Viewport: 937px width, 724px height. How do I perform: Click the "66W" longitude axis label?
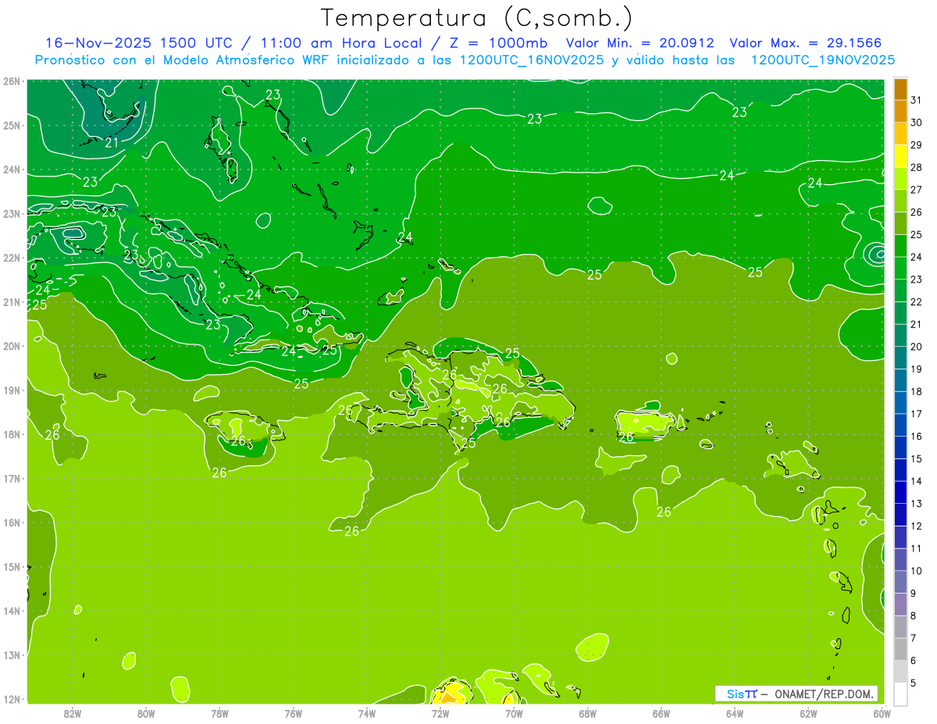pyautogui.click(x=661, y=713)
